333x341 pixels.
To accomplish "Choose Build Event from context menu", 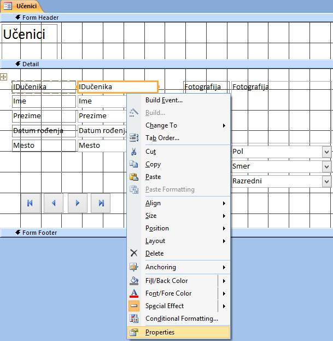I will coord(178,100).
